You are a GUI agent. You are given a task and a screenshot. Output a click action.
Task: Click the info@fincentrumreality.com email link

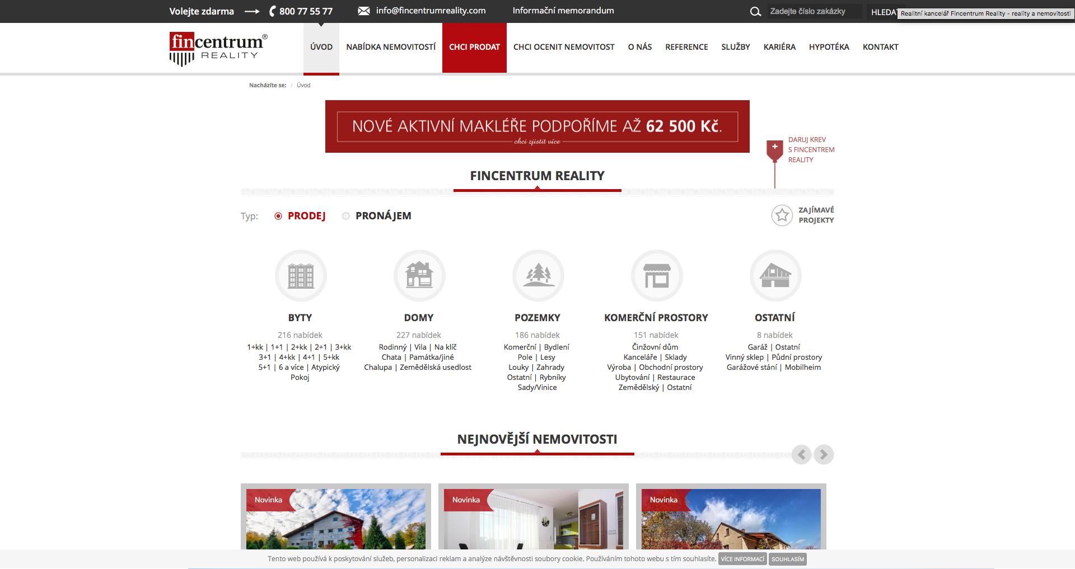click(431, 11)
